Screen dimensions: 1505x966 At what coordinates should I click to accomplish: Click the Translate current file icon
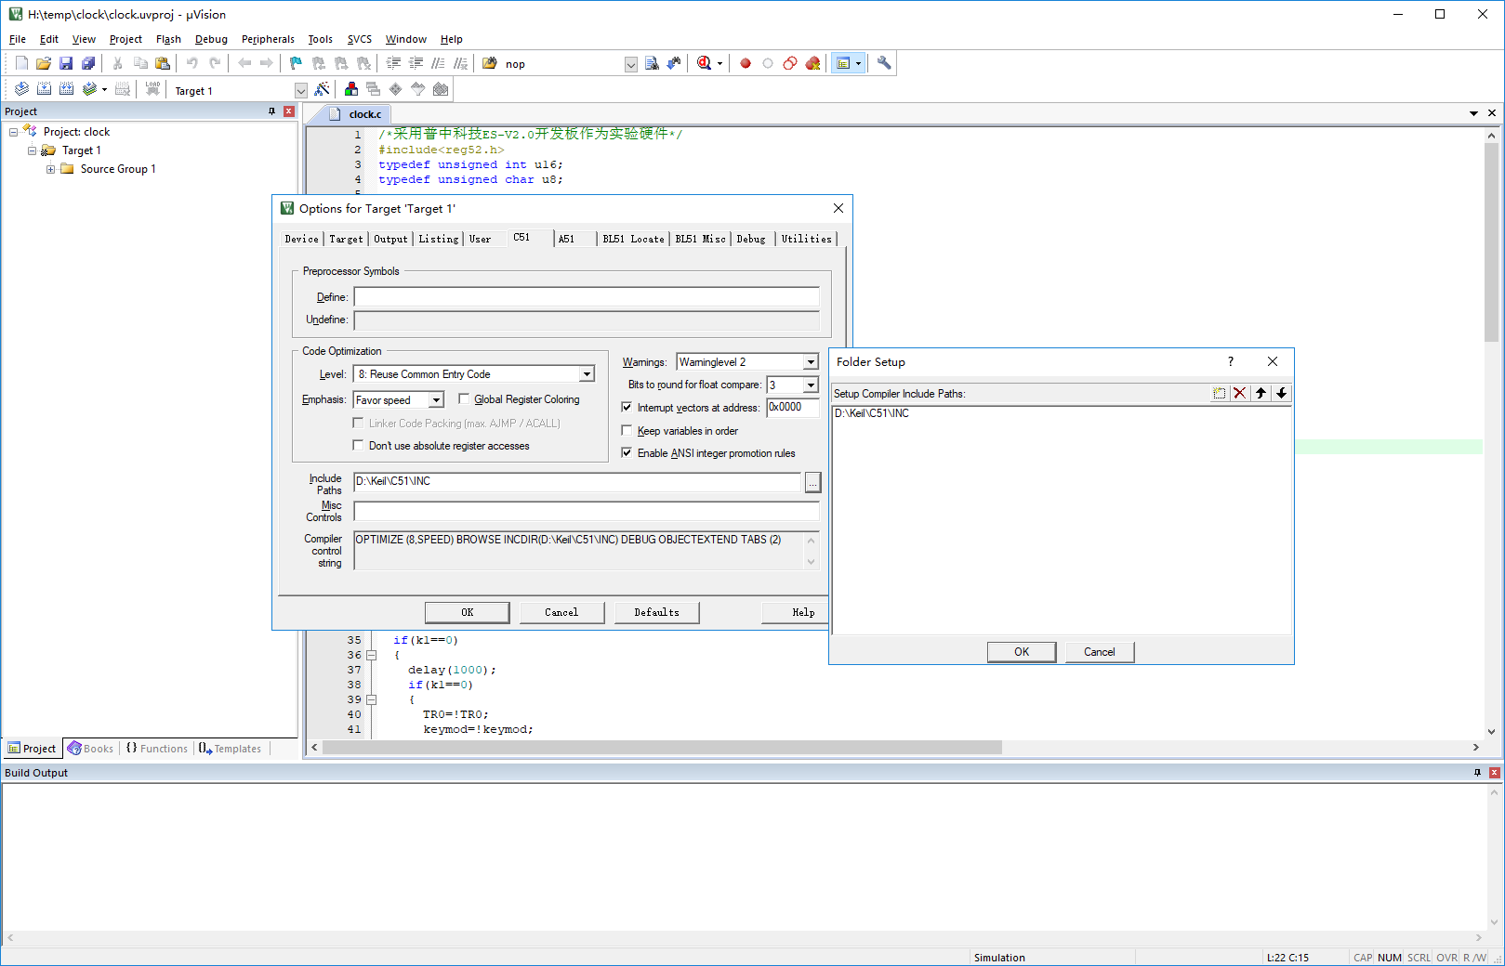[x=21, y=89]
